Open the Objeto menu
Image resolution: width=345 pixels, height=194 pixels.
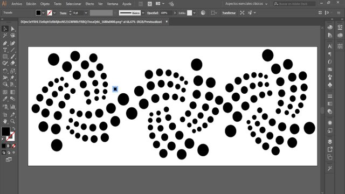click(x=45, y=4)
